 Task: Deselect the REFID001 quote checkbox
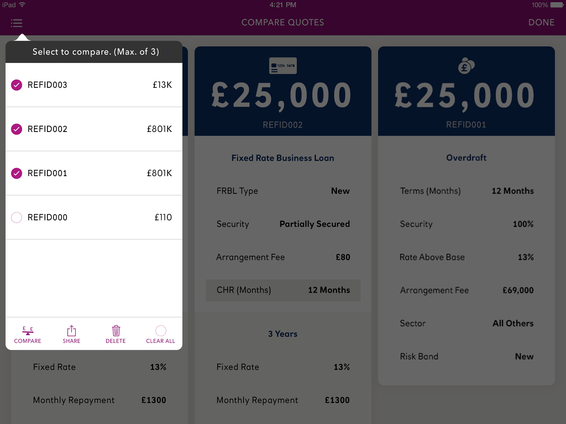(17, 173)
